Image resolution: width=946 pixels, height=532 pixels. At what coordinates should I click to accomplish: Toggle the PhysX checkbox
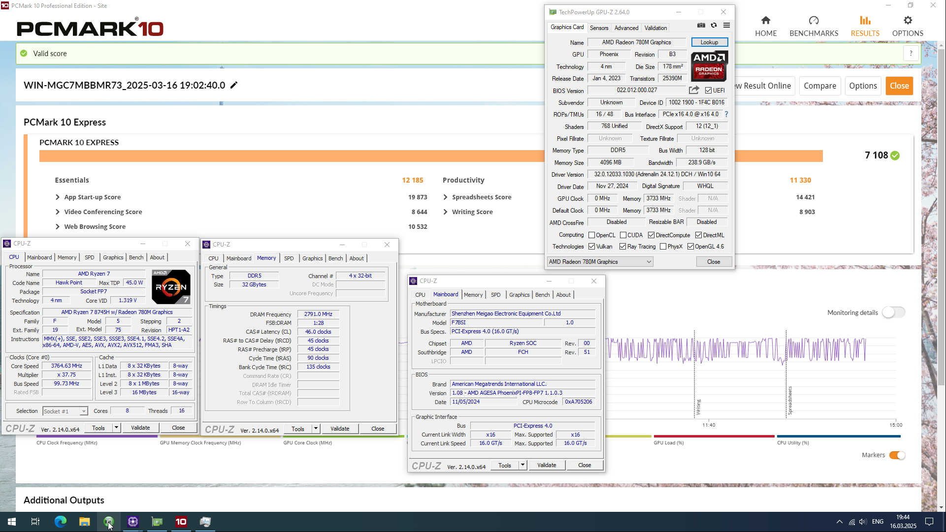pyautogui.click(x=663, y=247)
